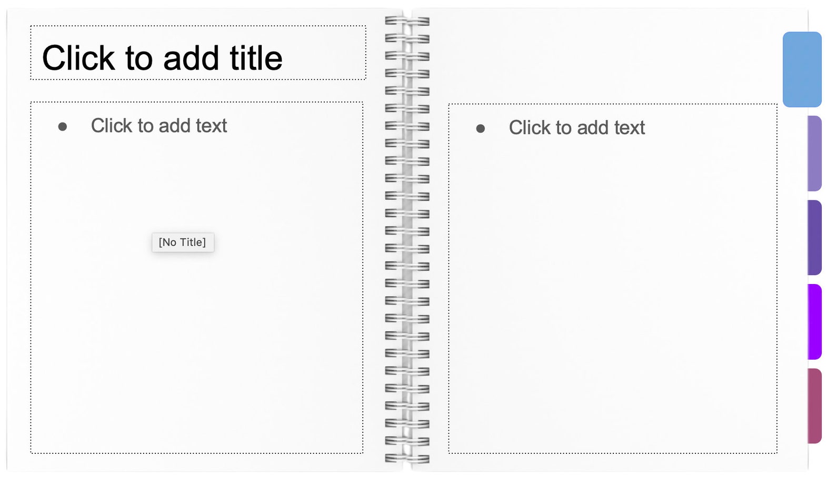The height and width of the screenshot is (487, 836).
Task: Click the 'Click to add title' placeholder
Action: coord(198,53)
